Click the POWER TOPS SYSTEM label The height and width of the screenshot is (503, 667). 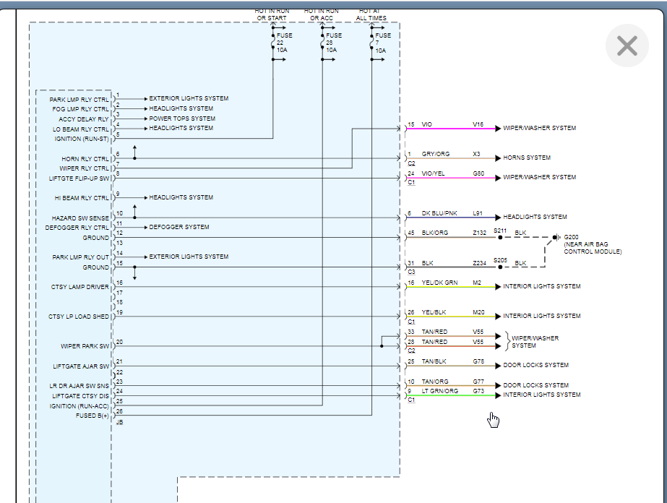(x=182, y=119)
